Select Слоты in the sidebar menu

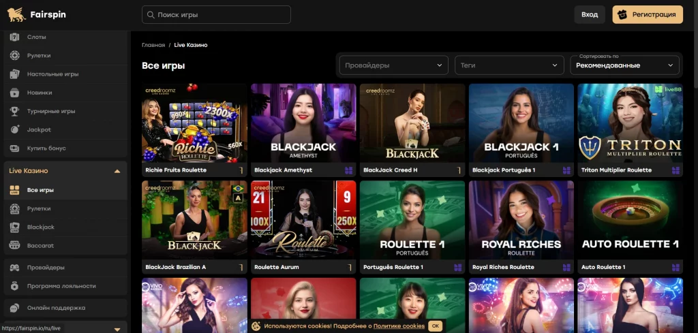pyautogui.click(x=65, y=37)
